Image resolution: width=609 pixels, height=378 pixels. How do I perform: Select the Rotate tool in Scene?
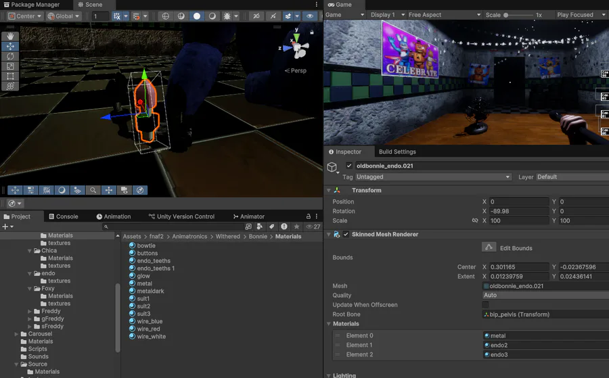coord(10,56)
